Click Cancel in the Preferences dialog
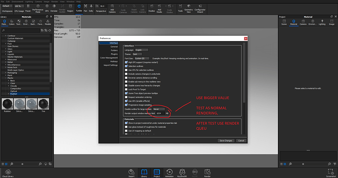The height and width of the screenshot is (178, 338). pyautogui.click(x=241, y=140)
